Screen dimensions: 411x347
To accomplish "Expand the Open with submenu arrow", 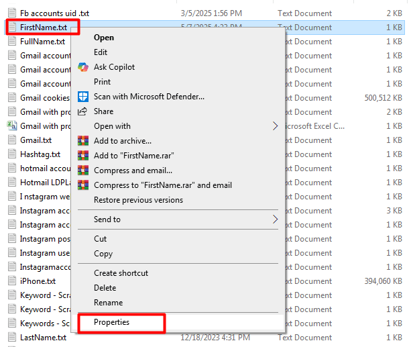I will 275,126.
